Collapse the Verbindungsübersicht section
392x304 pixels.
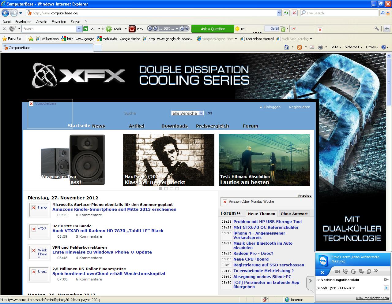tap(319, 280)
